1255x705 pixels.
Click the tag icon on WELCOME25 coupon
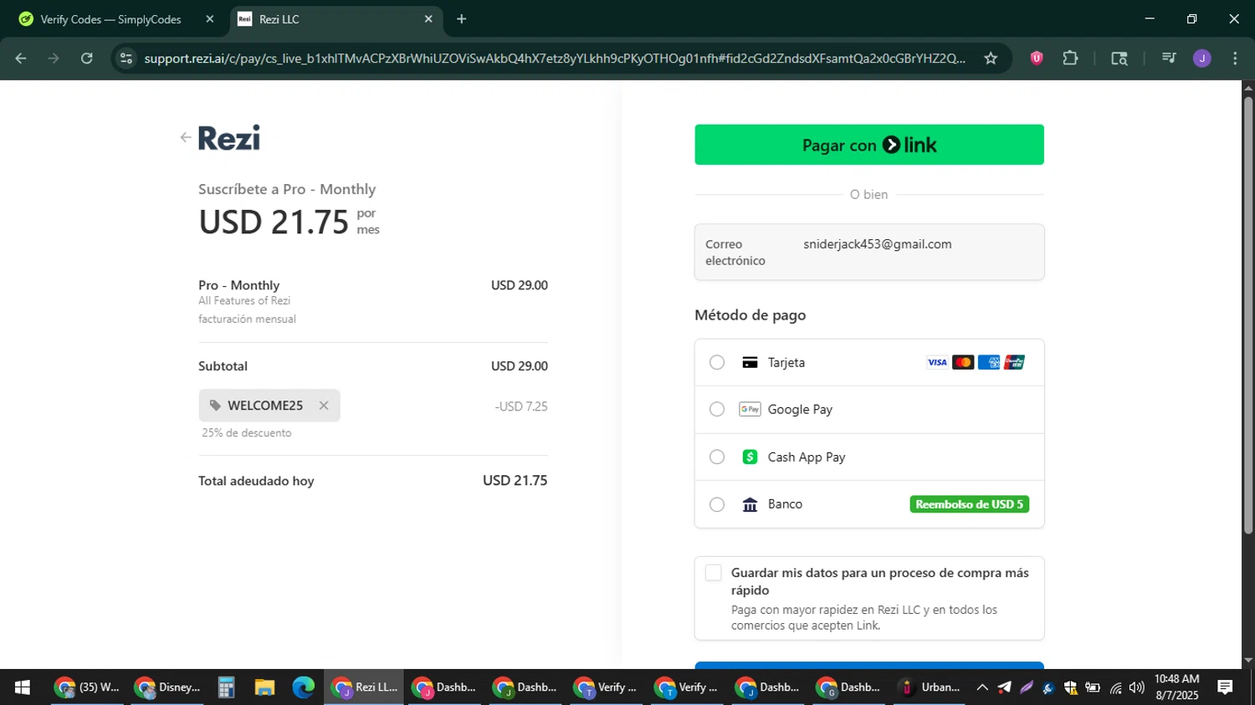coord(215,406)
